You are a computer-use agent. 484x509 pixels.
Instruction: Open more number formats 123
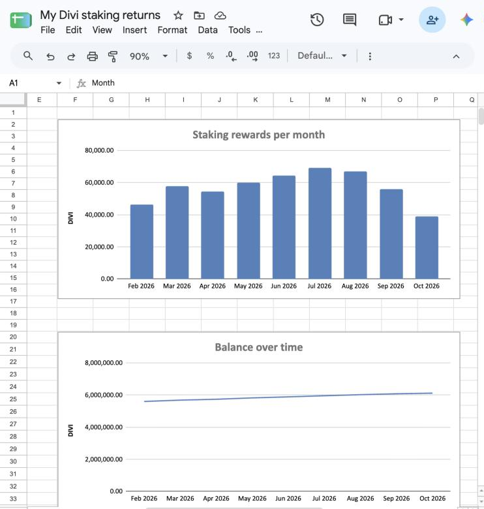coord(274,56)
